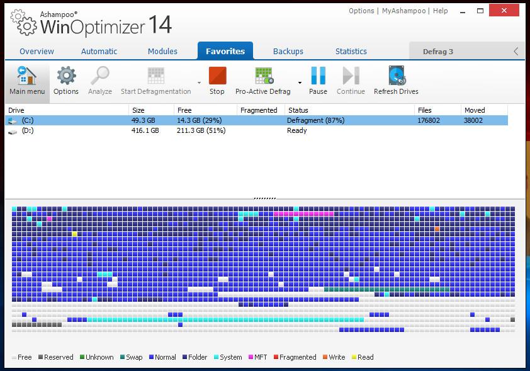The width and height of the screenshot is (530, 371).
Task: Stop the running defragmentation
Action: click(217, 76)
